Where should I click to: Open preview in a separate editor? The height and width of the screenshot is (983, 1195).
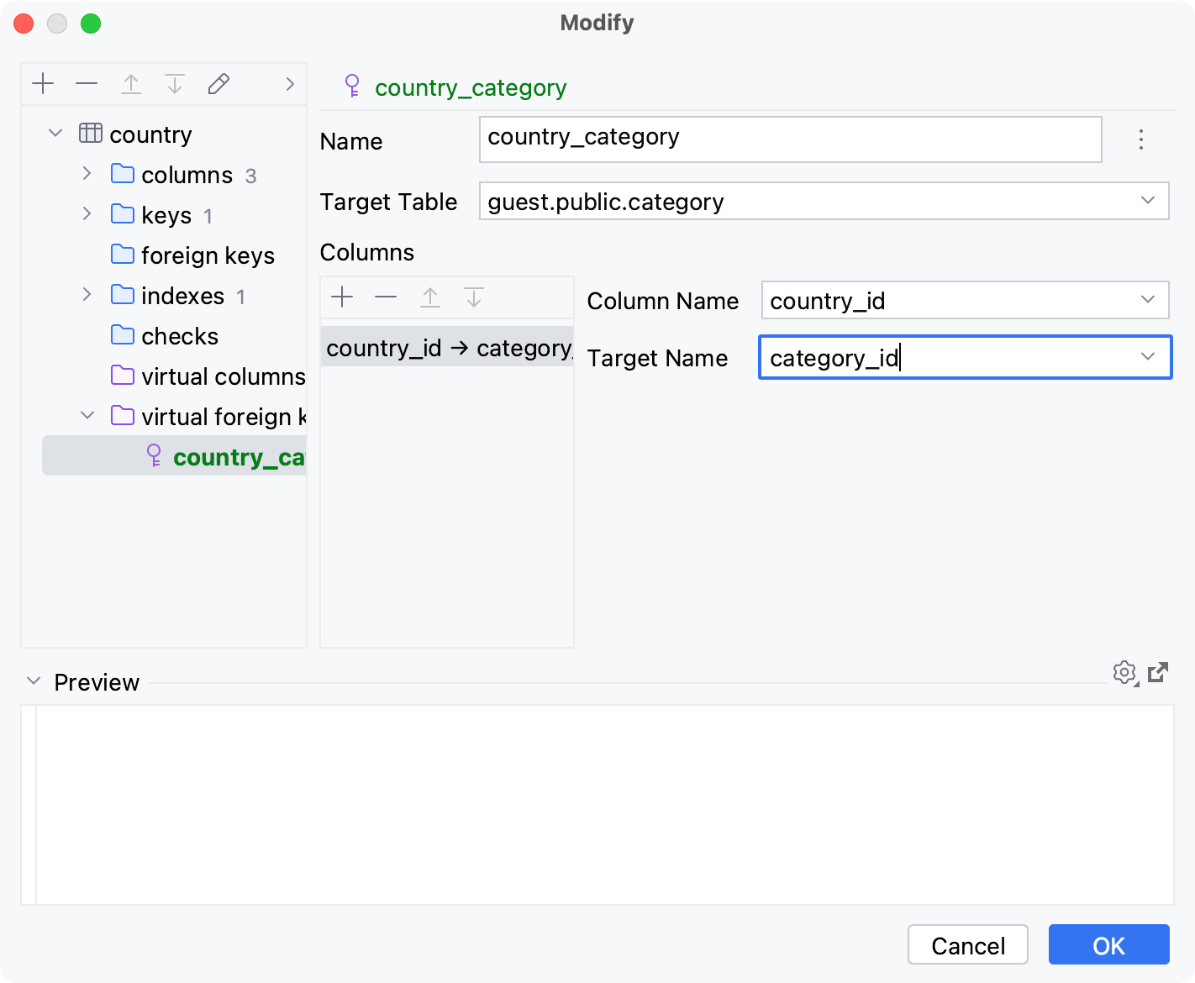coord(1159,672)
